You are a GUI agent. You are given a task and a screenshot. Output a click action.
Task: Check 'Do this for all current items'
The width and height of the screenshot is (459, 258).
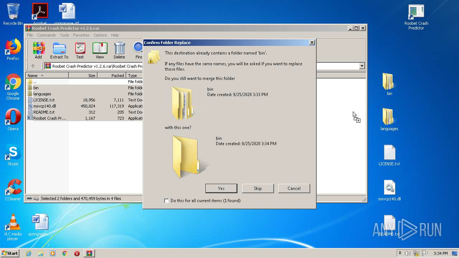pos(166,201)
